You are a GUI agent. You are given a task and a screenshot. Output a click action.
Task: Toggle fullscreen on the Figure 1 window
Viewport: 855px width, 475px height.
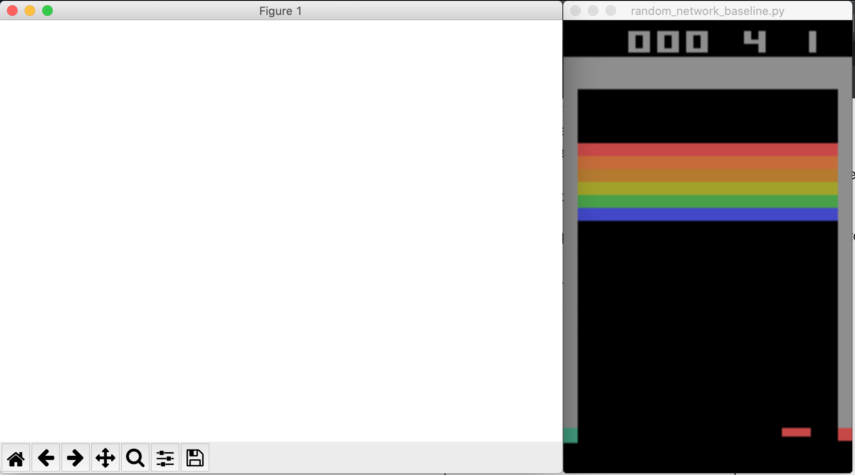(x=47, y=11)
